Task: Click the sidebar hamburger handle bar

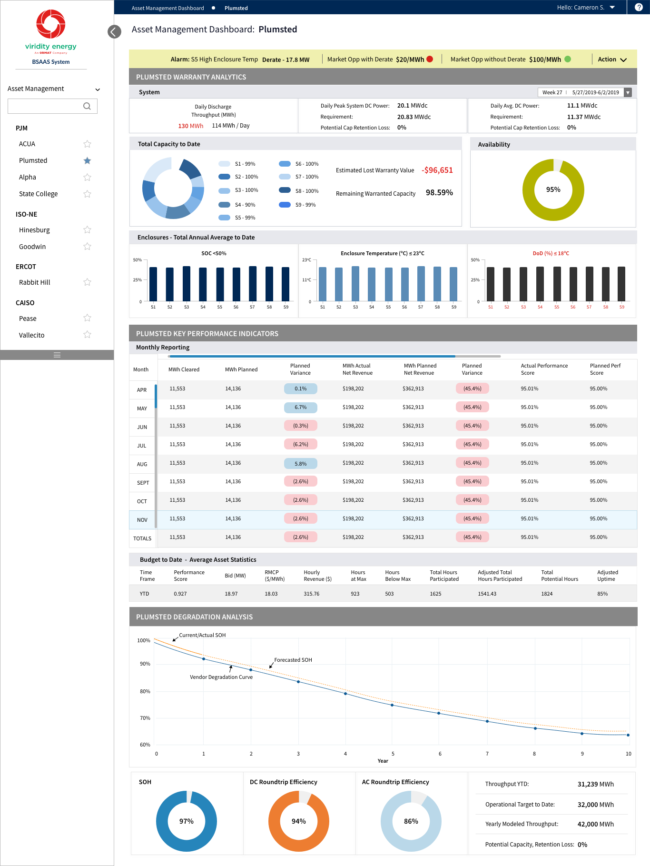Action: pyautogui.click(x=57, y=355)
